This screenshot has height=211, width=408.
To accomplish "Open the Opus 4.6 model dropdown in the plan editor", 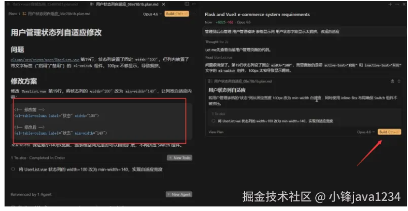I will (x=152, y=14).
